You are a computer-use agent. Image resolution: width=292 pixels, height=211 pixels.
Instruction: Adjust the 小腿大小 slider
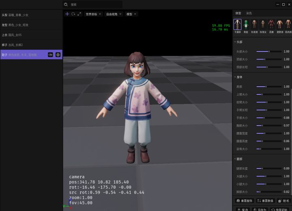tap(269, 184)
